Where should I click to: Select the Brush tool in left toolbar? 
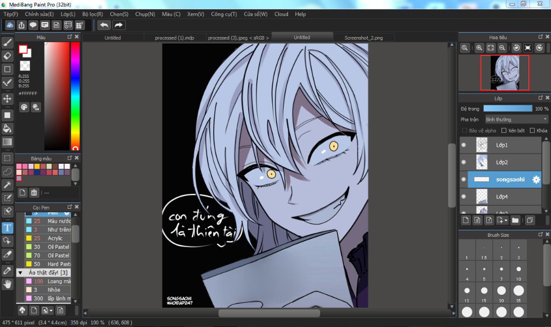(8, 42)
